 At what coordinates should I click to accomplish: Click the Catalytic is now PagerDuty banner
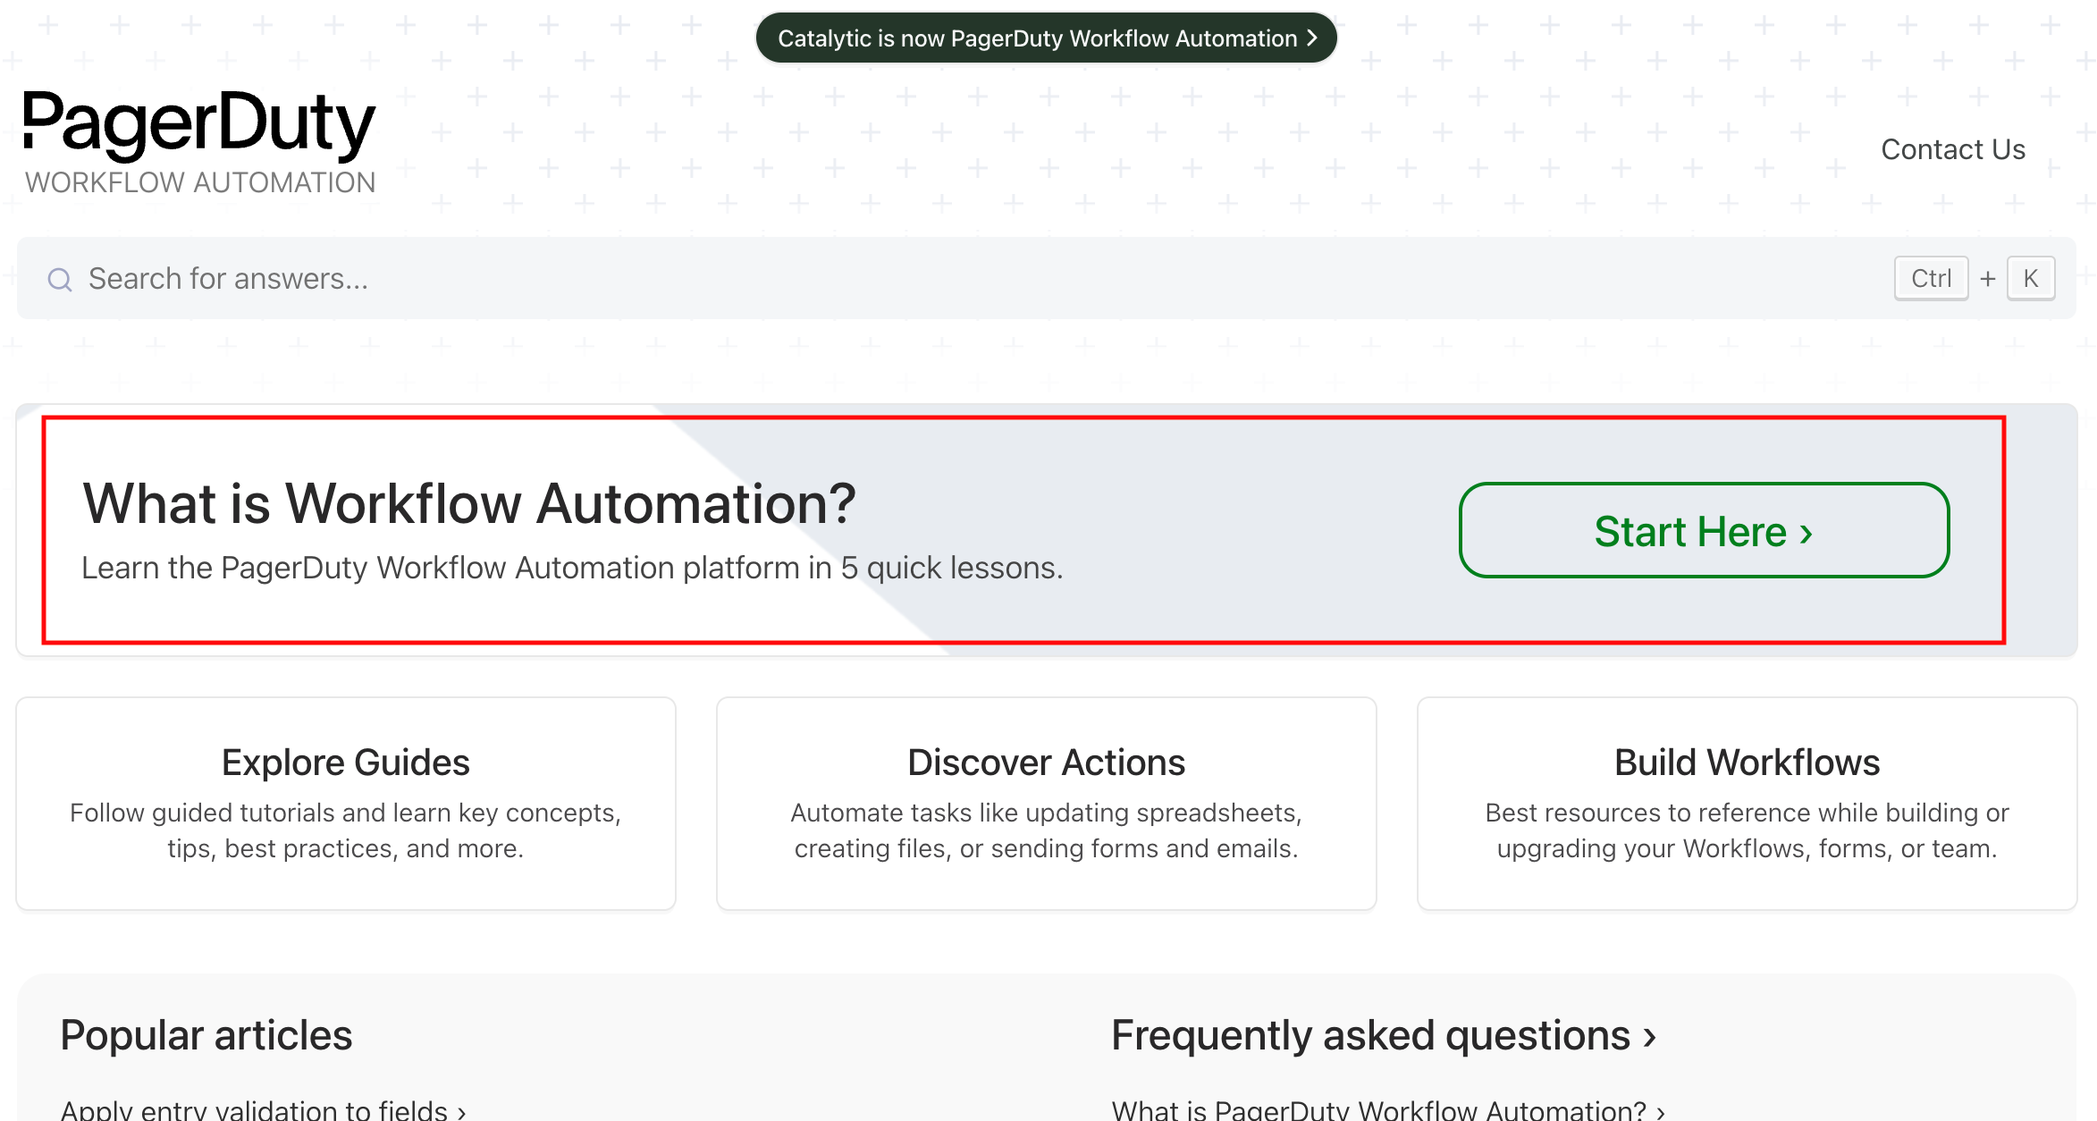pos(1044,38)
